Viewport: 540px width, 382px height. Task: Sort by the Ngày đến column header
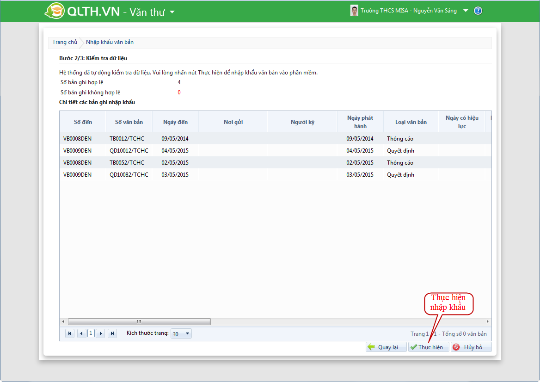click(175, 122)
